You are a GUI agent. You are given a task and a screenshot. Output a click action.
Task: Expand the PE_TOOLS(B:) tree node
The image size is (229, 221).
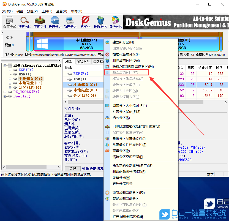5,92
